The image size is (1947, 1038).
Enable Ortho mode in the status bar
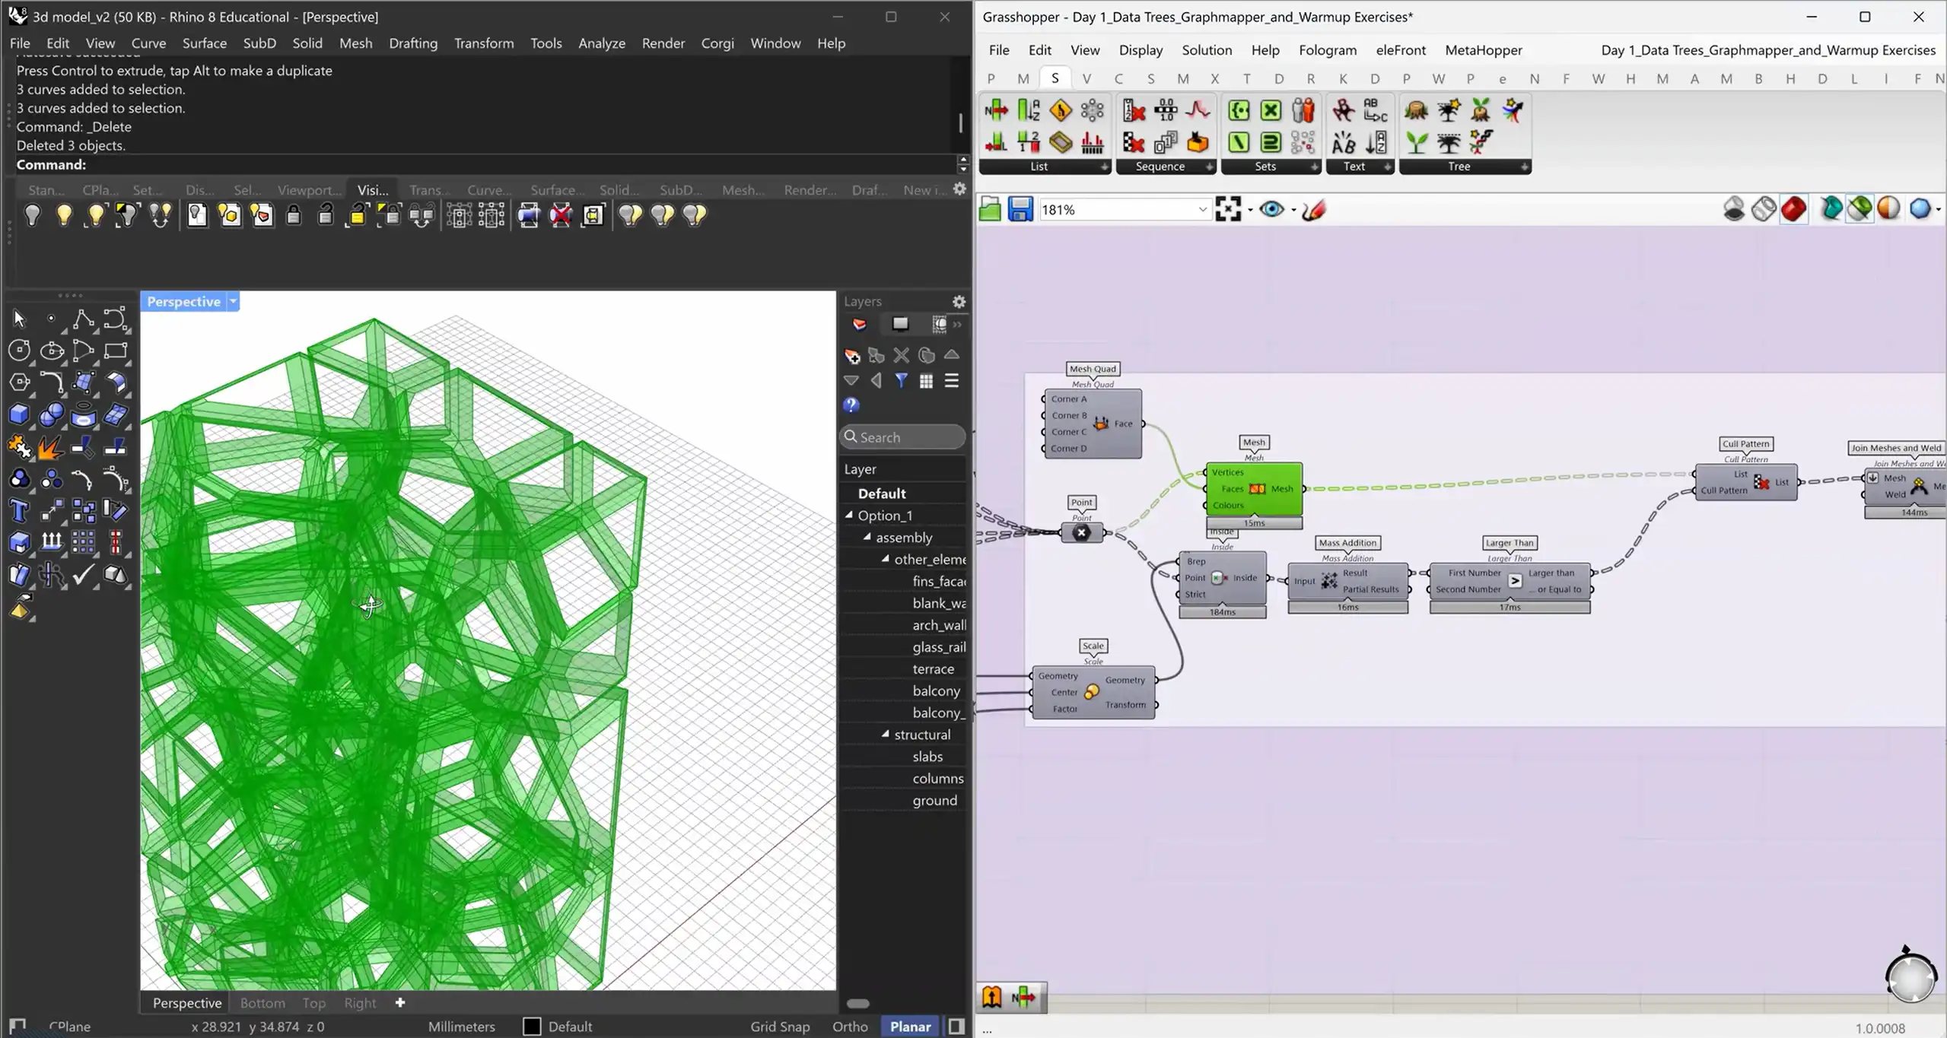point(849,1026)
